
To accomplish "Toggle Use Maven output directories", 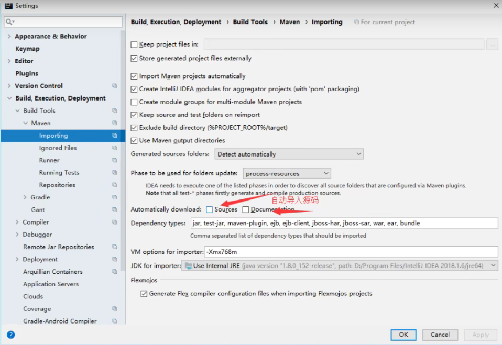I will (134, 140).
